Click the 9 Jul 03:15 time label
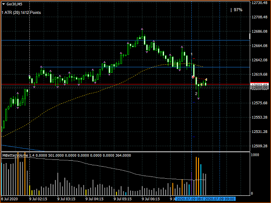The width and height of the screenshot is (271, 203). (x=66, y=199)
